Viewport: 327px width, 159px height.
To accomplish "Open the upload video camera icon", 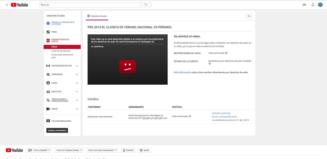I will tap(304, 5).
